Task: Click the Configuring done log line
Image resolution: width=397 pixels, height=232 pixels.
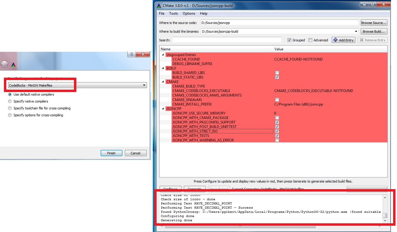Action: [x=177, y=216]
